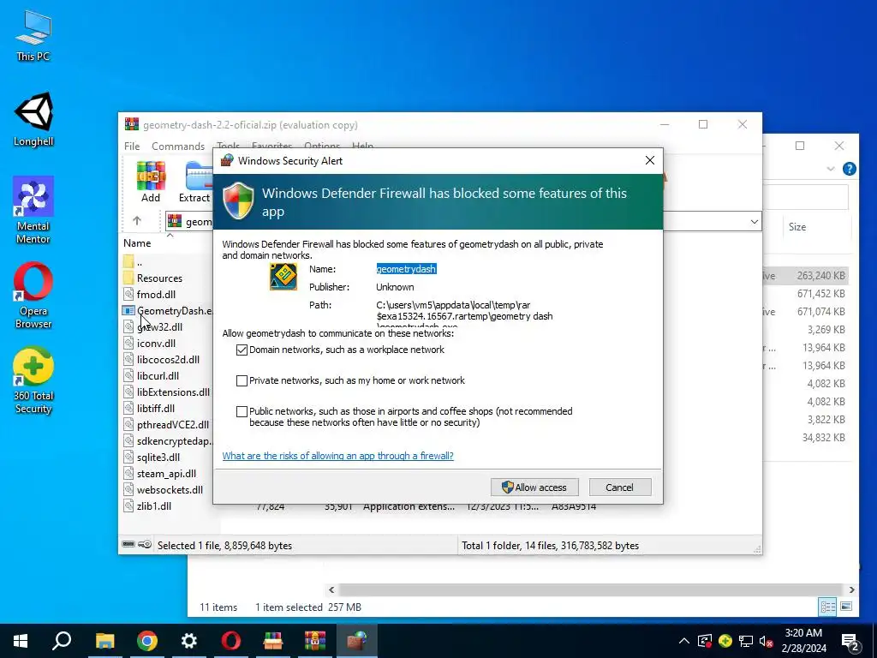Expand the WinRAR address path dropdown
This screenshot has width=877, height=658.
tap(754, 222)
